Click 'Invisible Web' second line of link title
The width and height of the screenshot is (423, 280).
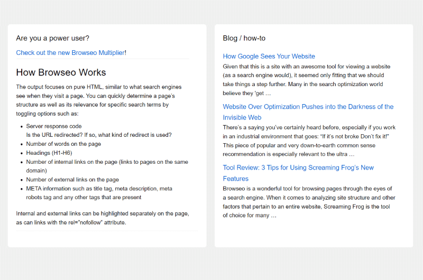point(242,117)
